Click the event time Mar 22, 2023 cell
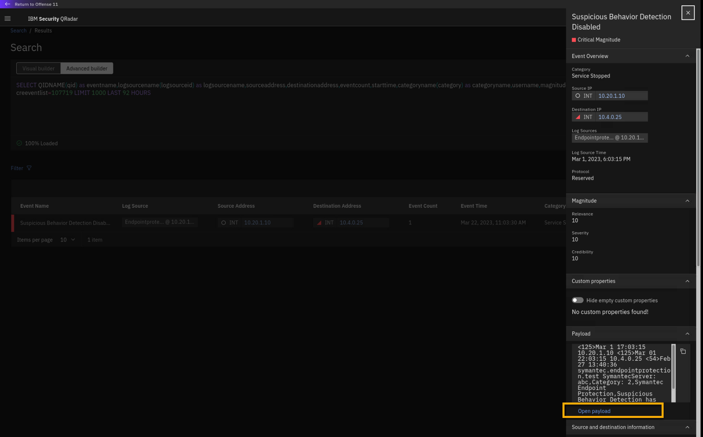Image resolution: width=703 pixels, height=437 pixels. [x=493, y=223]
